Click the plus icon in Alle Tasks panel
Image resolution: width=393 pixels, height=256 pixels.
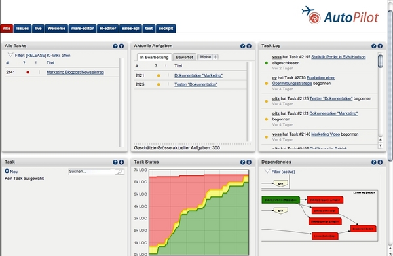[121, 46]
